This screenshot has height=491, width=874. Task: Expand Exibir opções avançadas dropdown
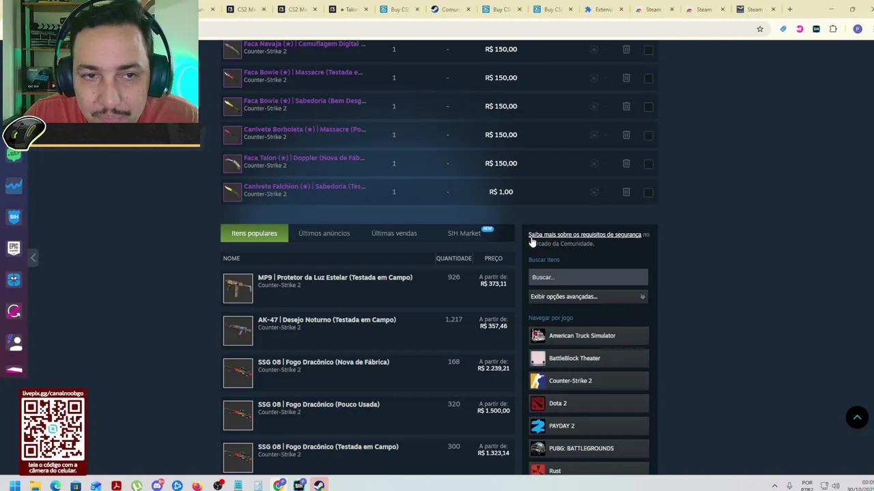tap(588, 297)
